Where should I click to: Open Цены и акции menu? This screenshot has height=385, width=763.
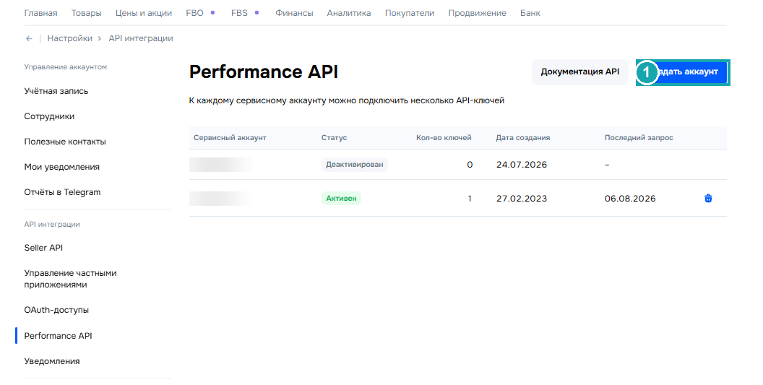click(x=144, y=13)
